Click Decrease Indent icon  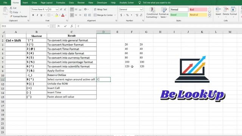[x=85, y=15]
